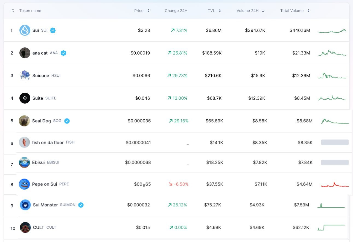Click the Change 24H column header
This screenshot has height=242, width=353.
[x=176, y=11]
